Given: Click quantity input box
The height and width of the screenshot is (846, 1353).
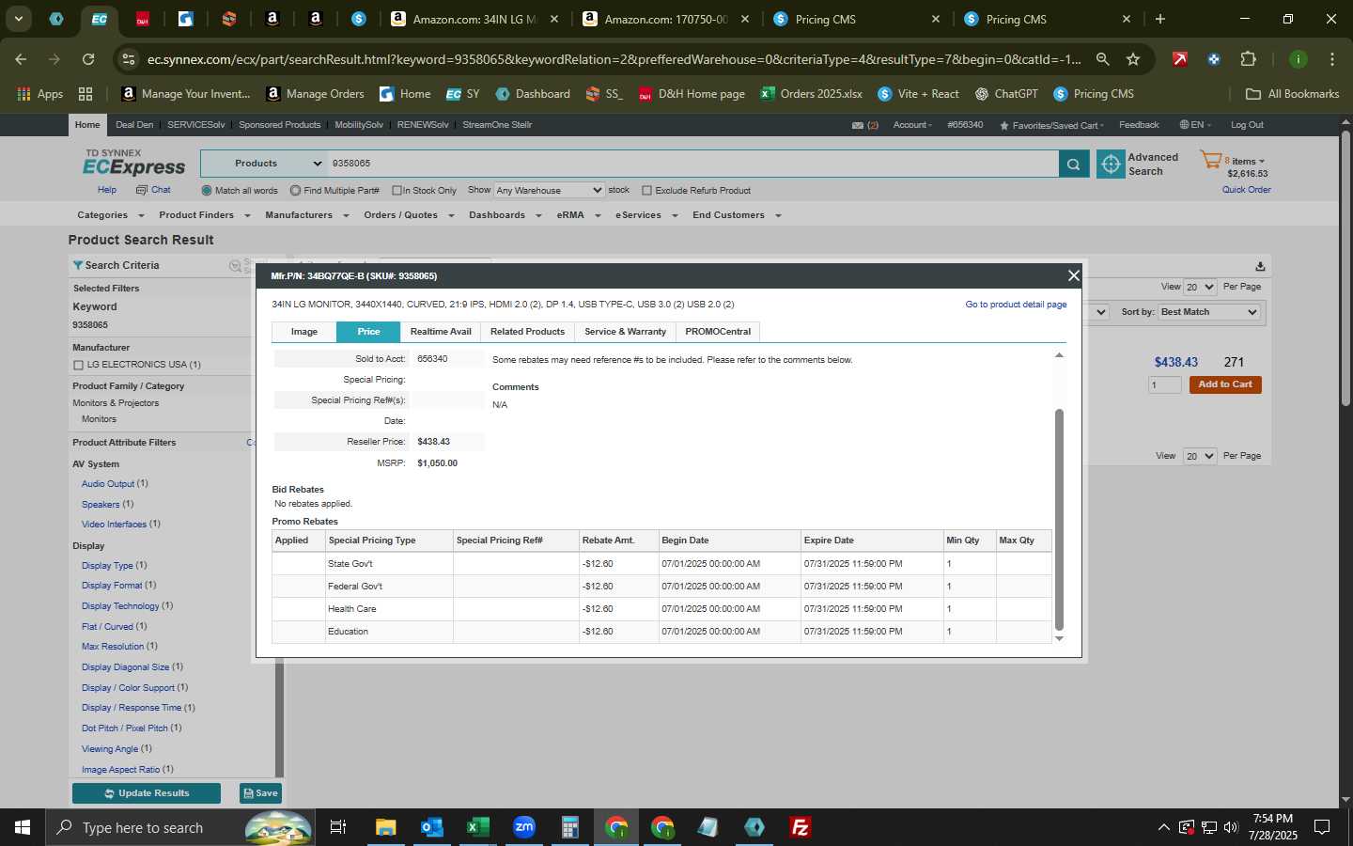Looking at the screenshot, I should click(1164, 384).
